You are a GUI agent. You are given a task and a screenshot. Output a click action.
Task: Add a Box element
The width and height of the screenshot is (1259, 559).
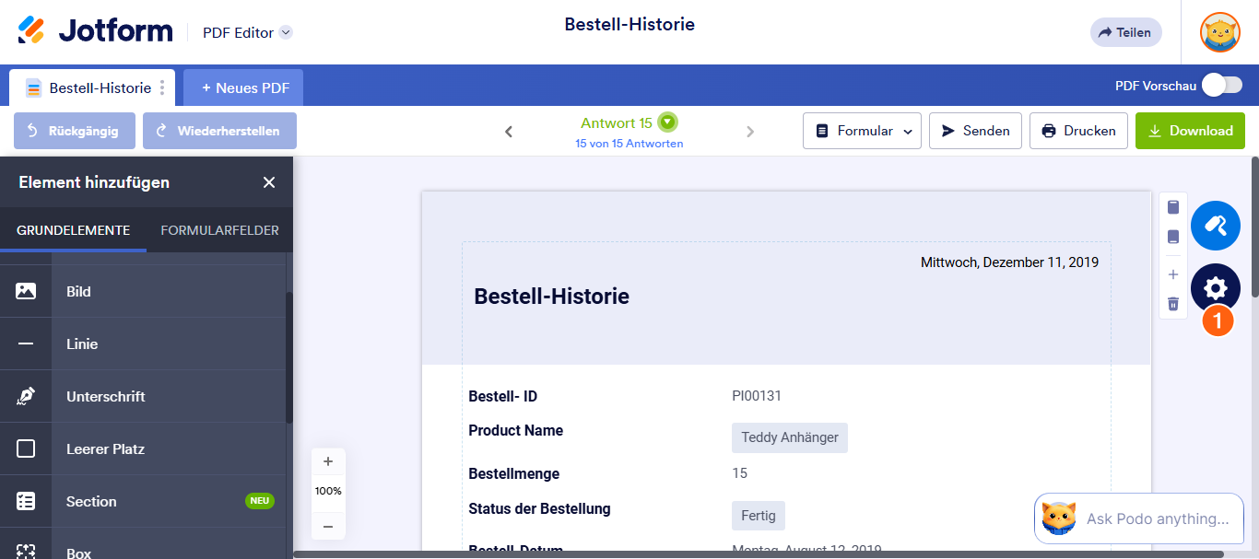pyautogui.click(x=143, y=545)
